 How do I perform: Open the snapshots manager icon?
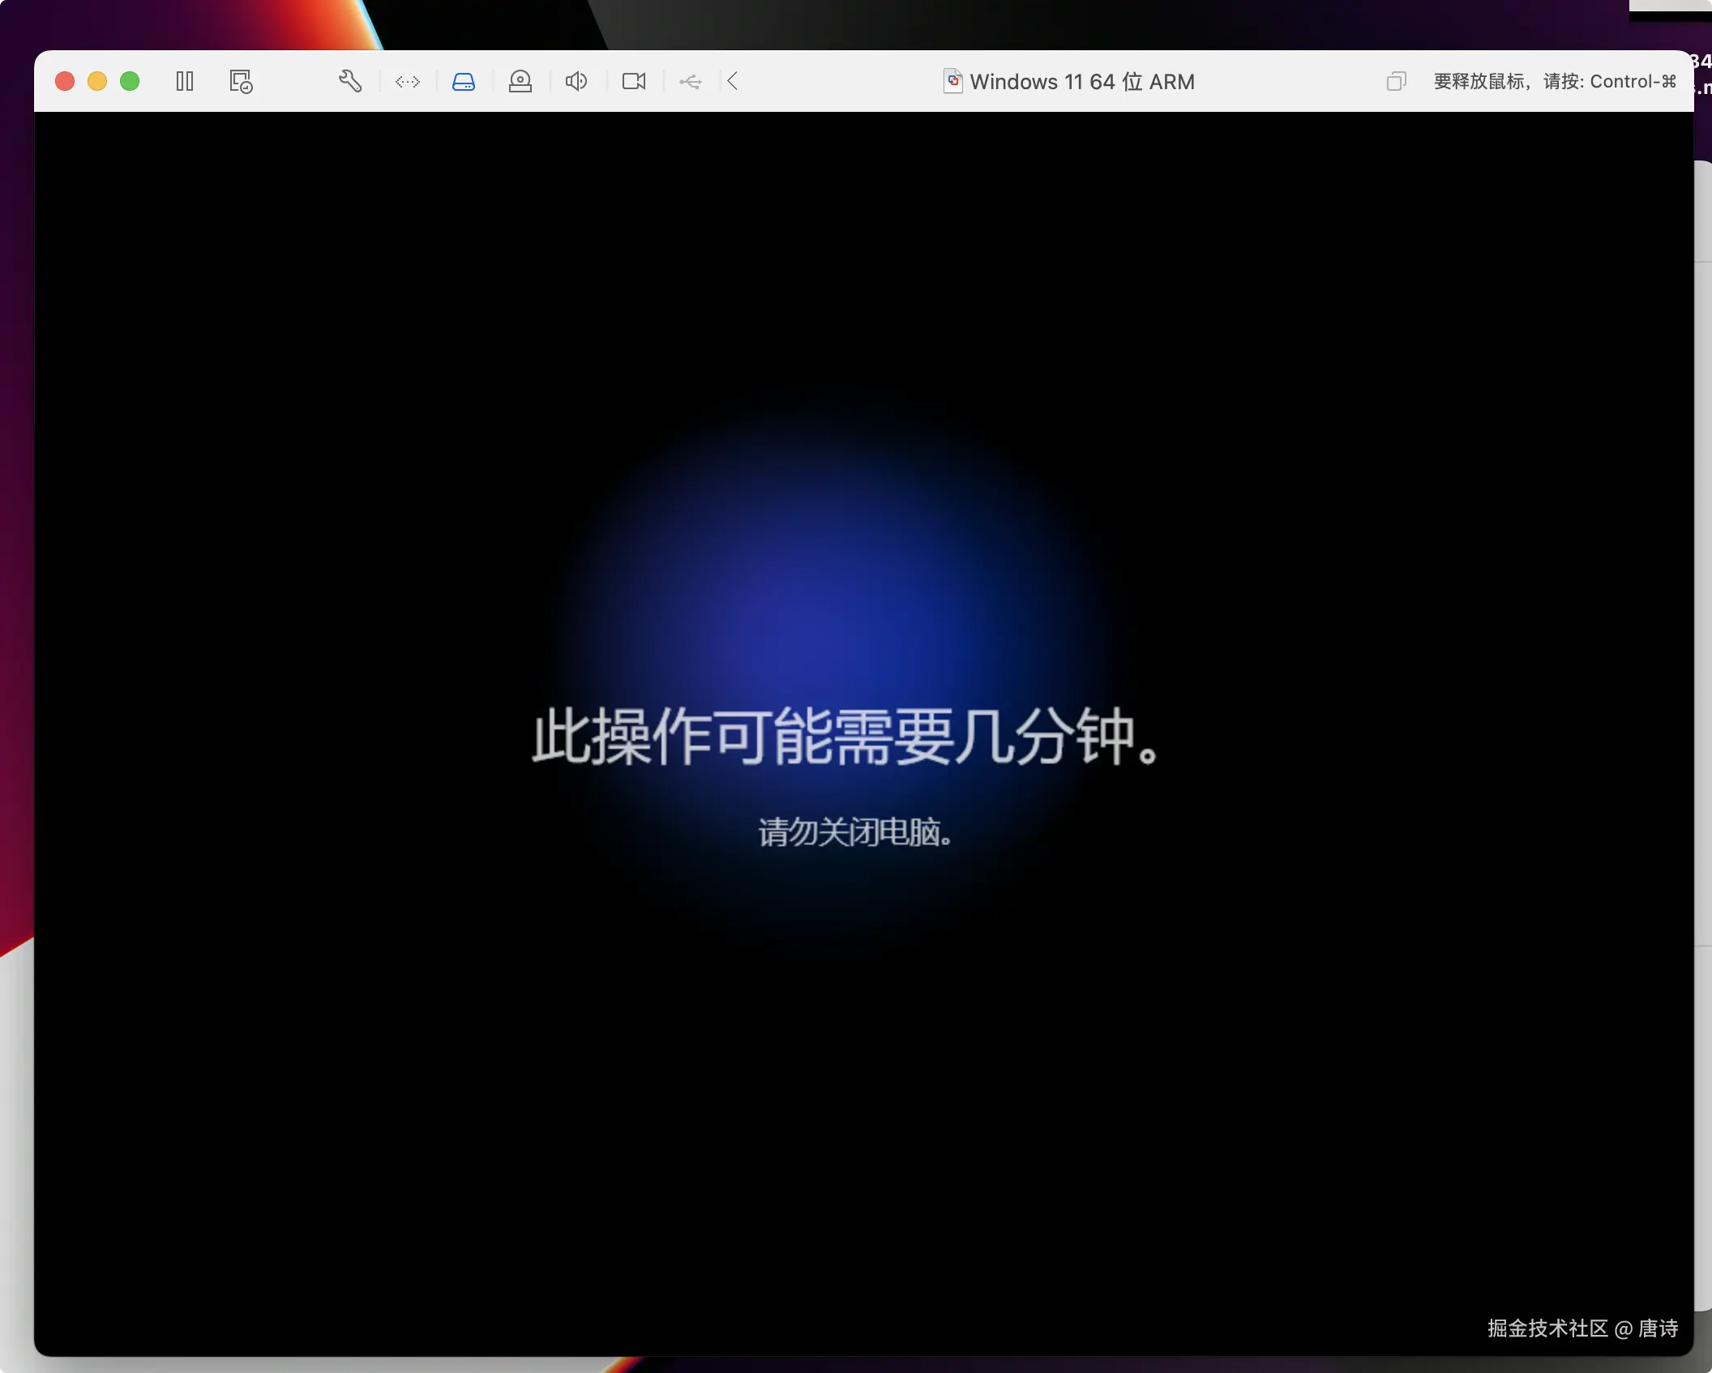pos(241,81)
